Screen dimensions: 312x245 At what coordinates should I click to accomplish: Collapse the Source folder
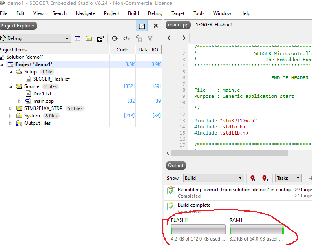point(11,87)
